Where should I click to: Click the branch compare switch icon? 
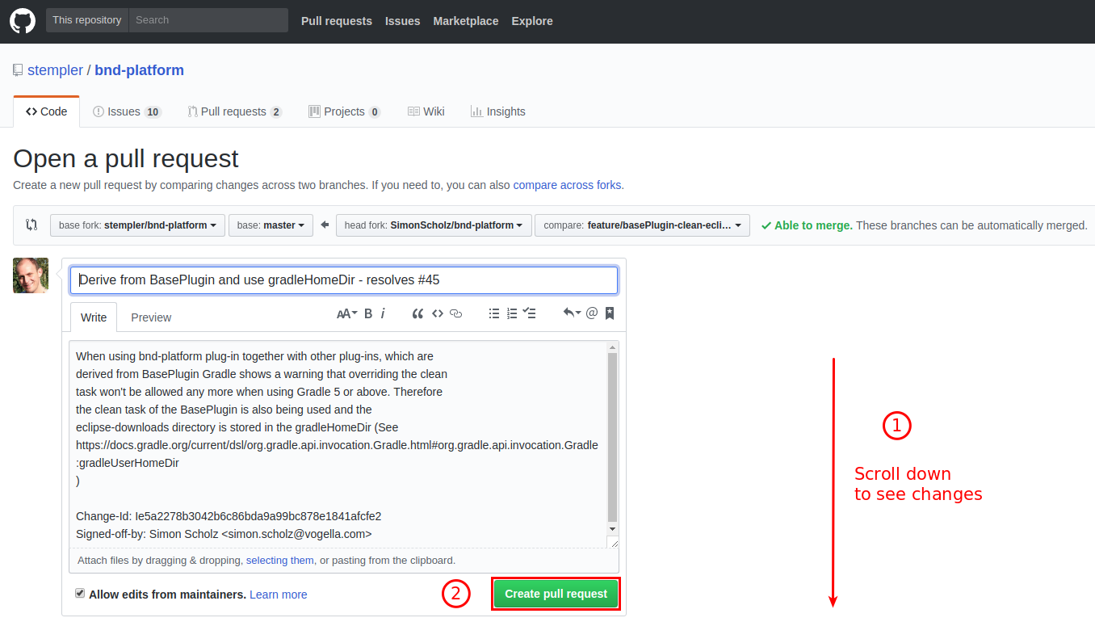click(31, 225)
